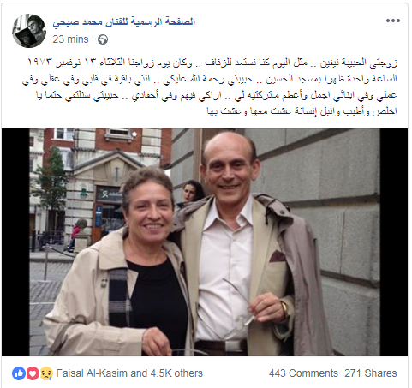Click the gold wristwatch on man's wrist
This screenshot has width=412, height=388.
(284, 310)
